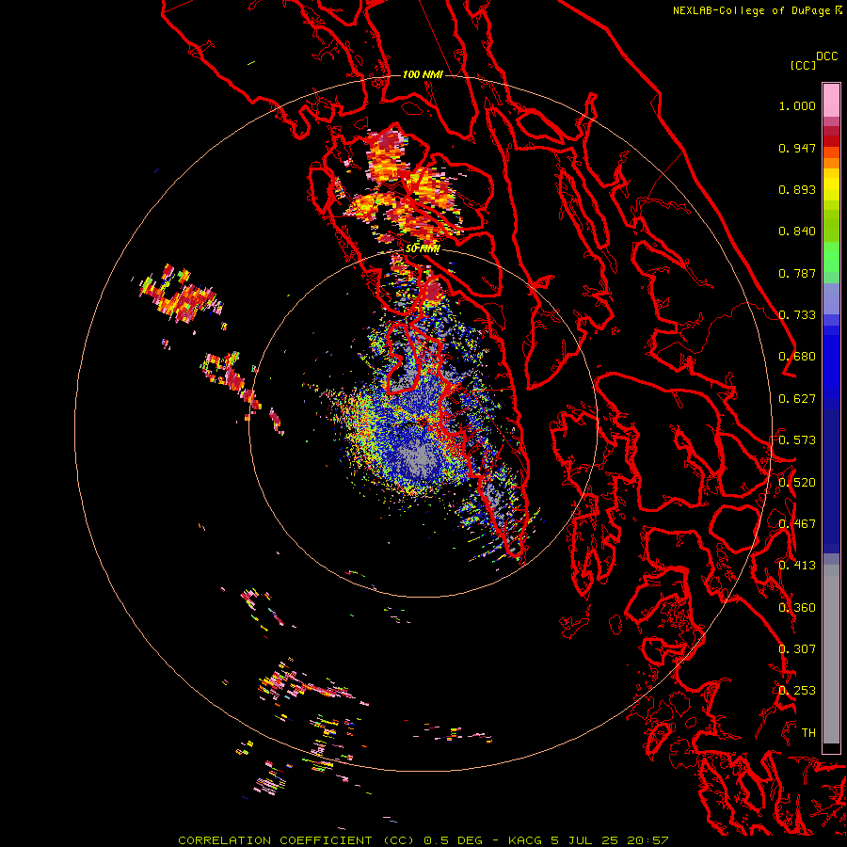Click the DCC label above the color bar
The image size is (847, 847).
tap(826, 56)
